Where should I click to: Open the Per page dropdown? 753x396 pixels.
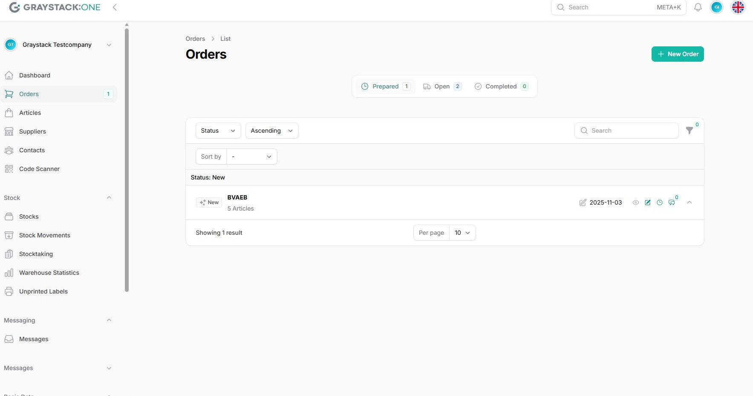(x=462, y=233)
